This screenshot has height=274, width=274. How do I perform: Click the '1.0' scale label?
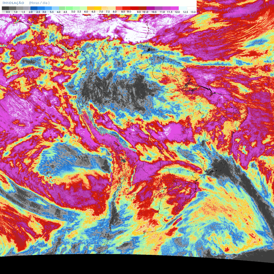[16, 12]
